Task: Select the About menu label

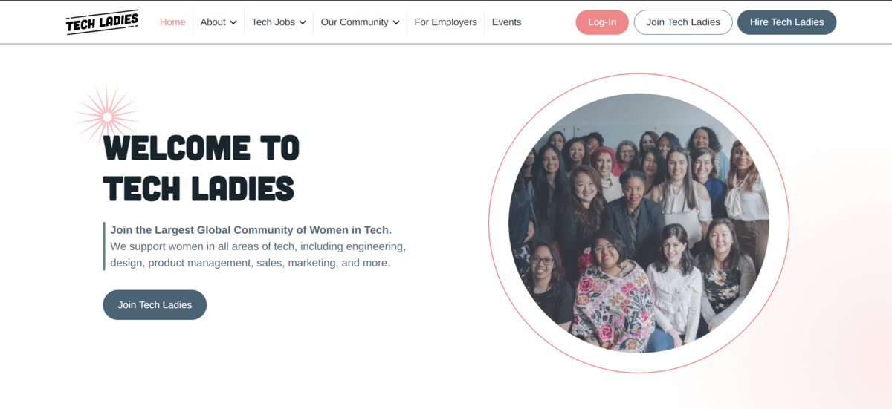Action: click(x=213, y=22)
